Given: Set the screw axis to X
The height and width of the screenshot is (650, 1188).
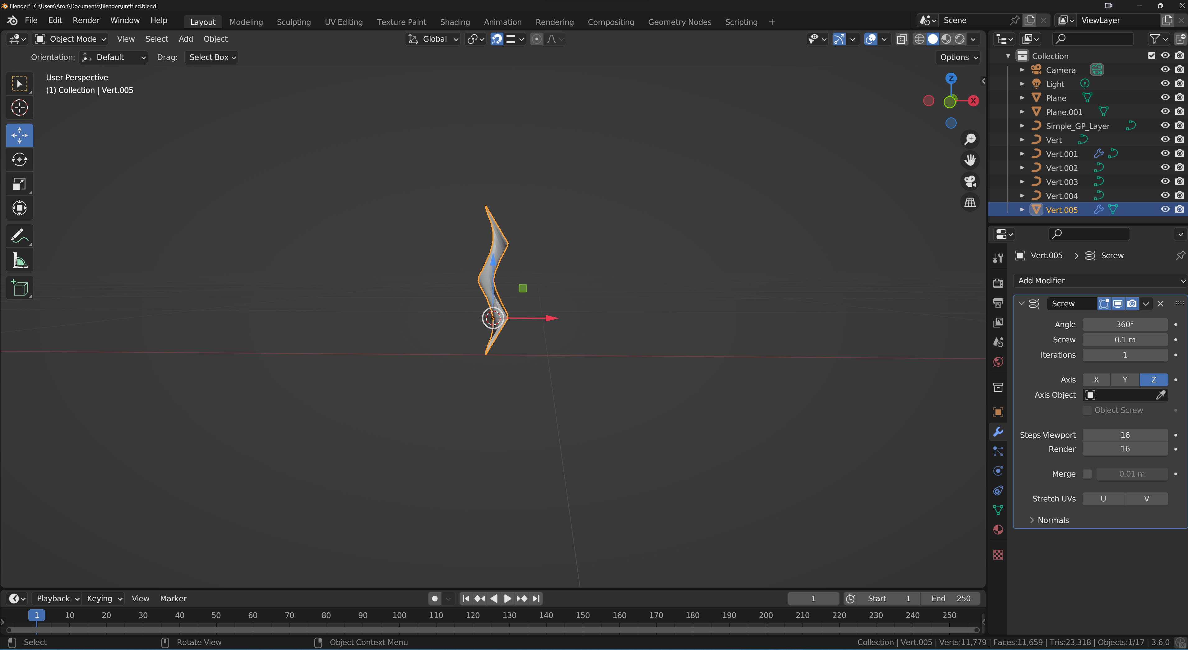Looking at the screenshot, I should (x=1096, y=380).
